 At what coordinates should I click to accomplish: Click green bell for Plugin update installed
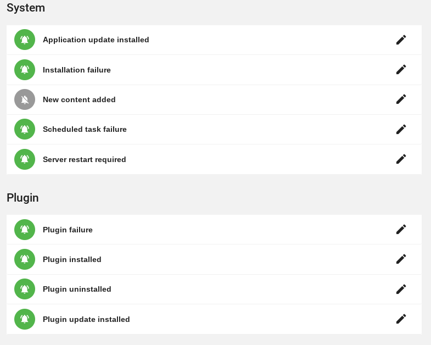click(x=25, y=319)
